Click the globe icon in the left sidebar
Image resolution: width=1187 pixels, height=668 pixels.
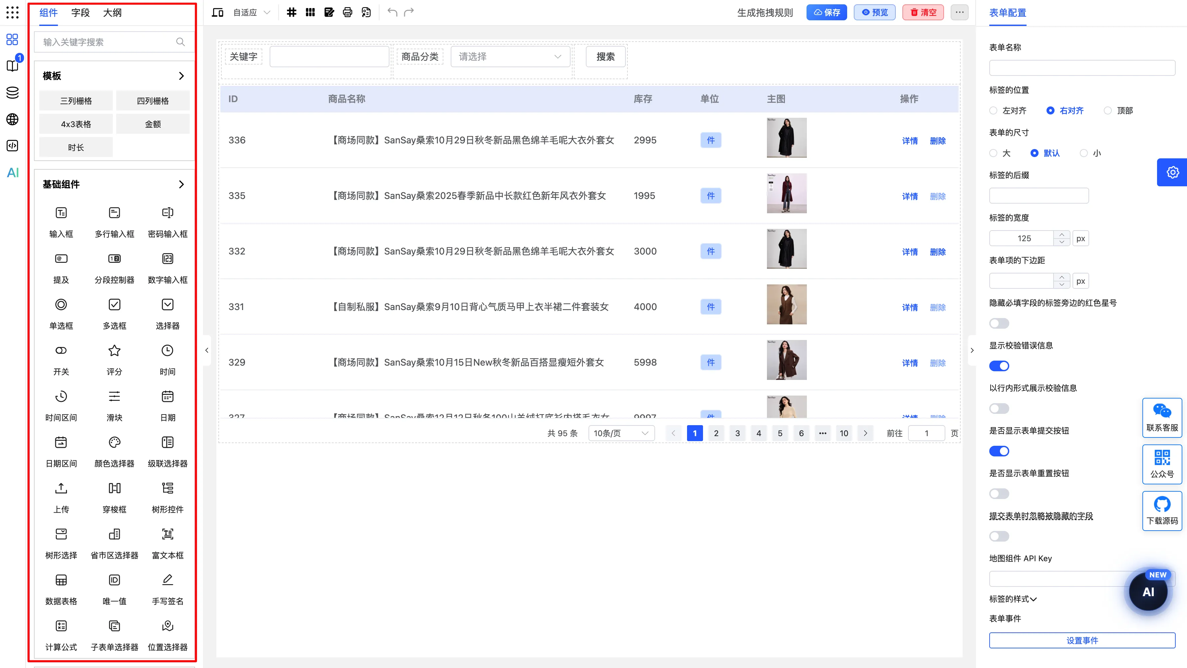pos(12,119)
